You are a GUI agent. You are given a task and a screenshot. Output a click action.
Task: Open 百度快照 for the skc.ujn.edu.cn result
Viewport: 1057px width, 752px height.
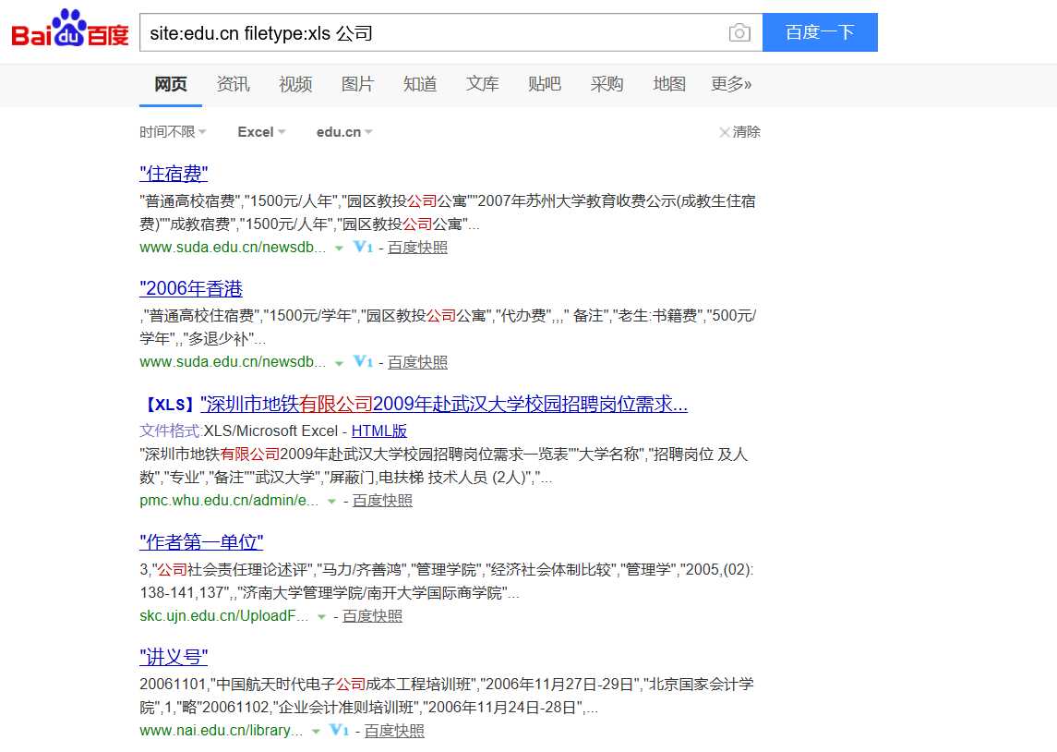tap(372, 616)
